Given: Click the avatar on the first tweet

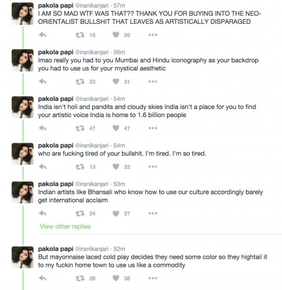Looking at the screenshot, I should coord(23,13).
